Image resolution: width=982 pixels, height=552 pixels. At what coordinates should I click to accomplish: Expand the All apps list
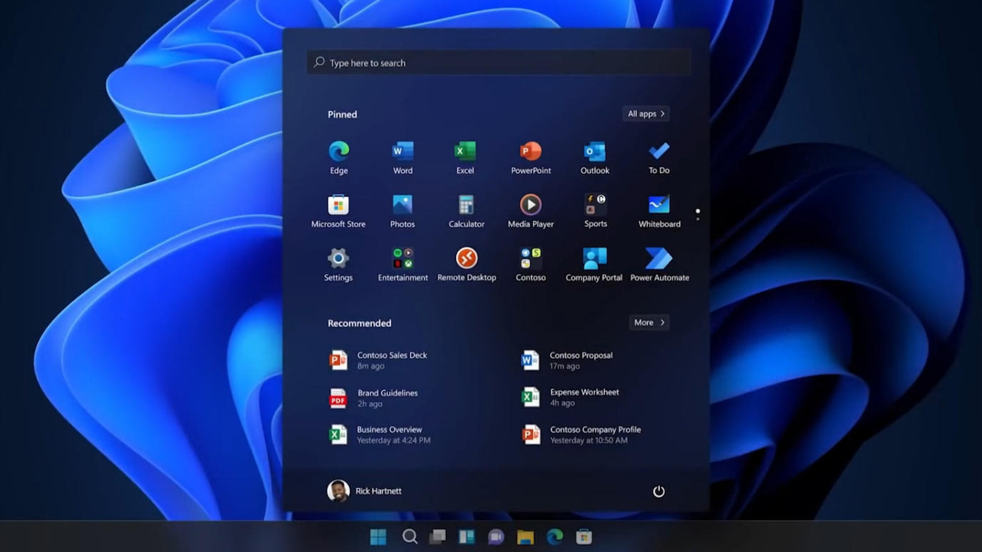(645, 113)
